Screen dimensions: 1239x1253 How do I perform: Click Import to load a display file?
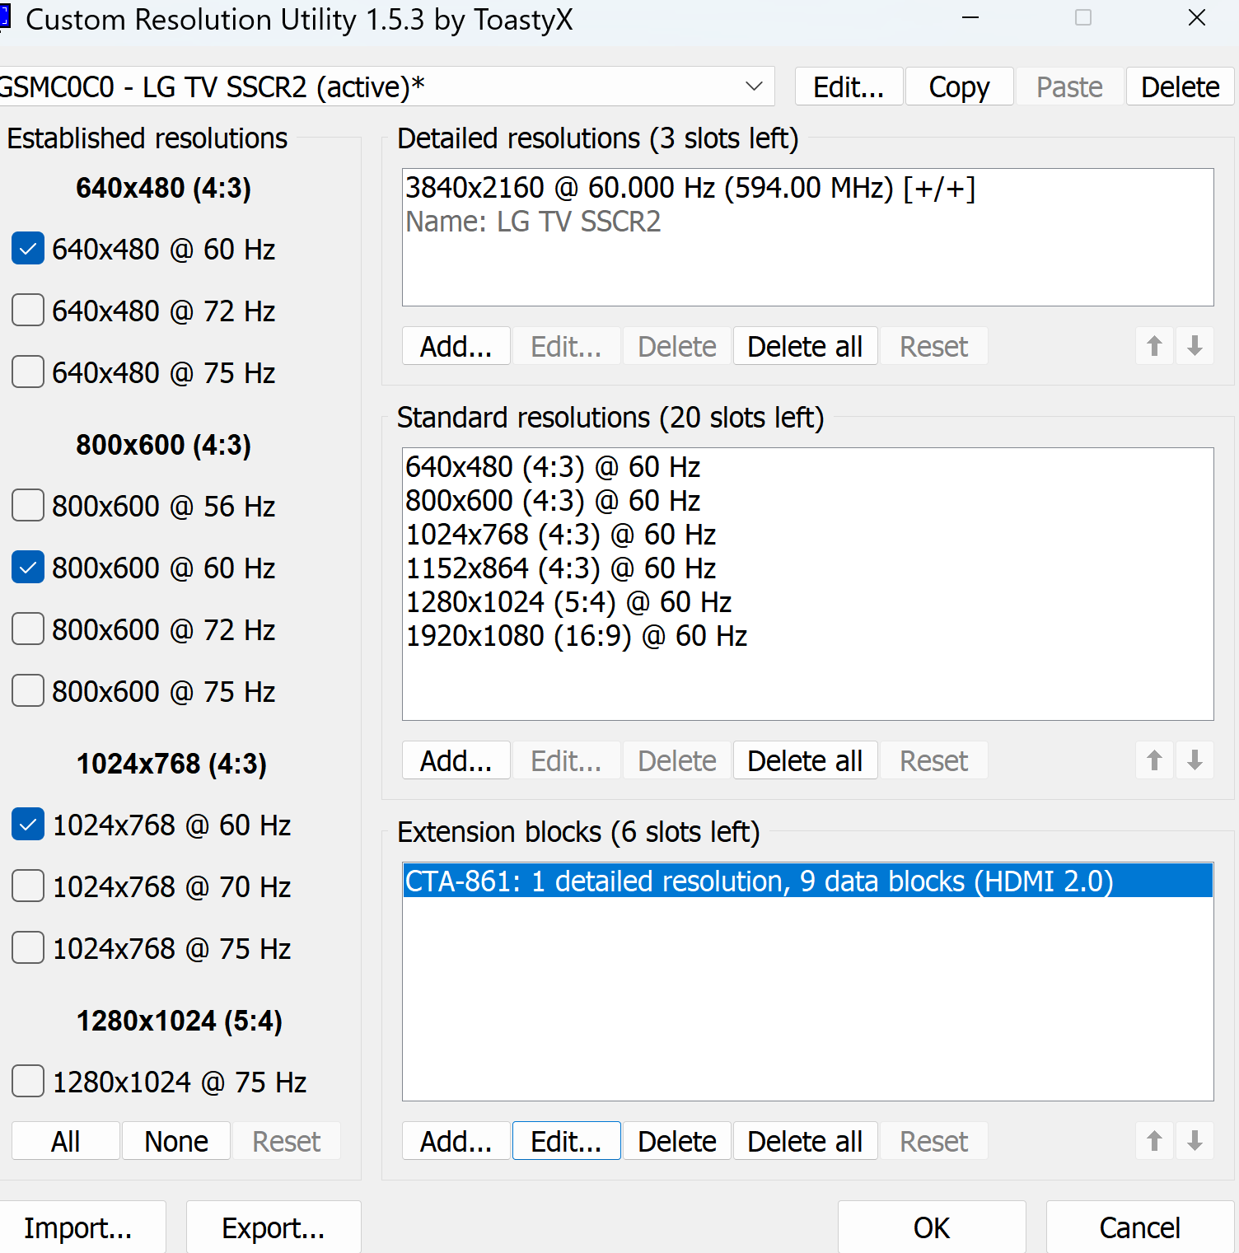[78, 1227]
